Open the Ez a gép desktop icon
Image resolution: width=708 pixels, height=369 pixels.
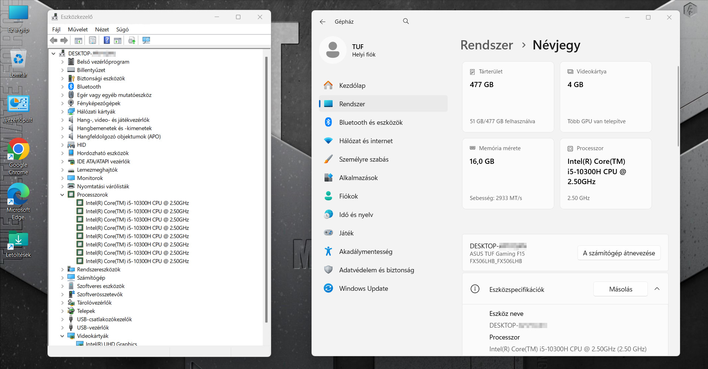click(x=18, y=19)
